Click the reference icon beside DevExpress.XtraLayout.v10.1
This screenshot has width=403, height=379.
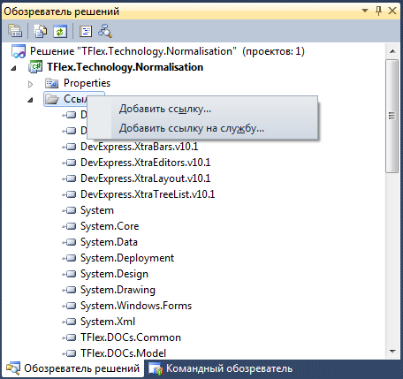(x=69, y=178)
